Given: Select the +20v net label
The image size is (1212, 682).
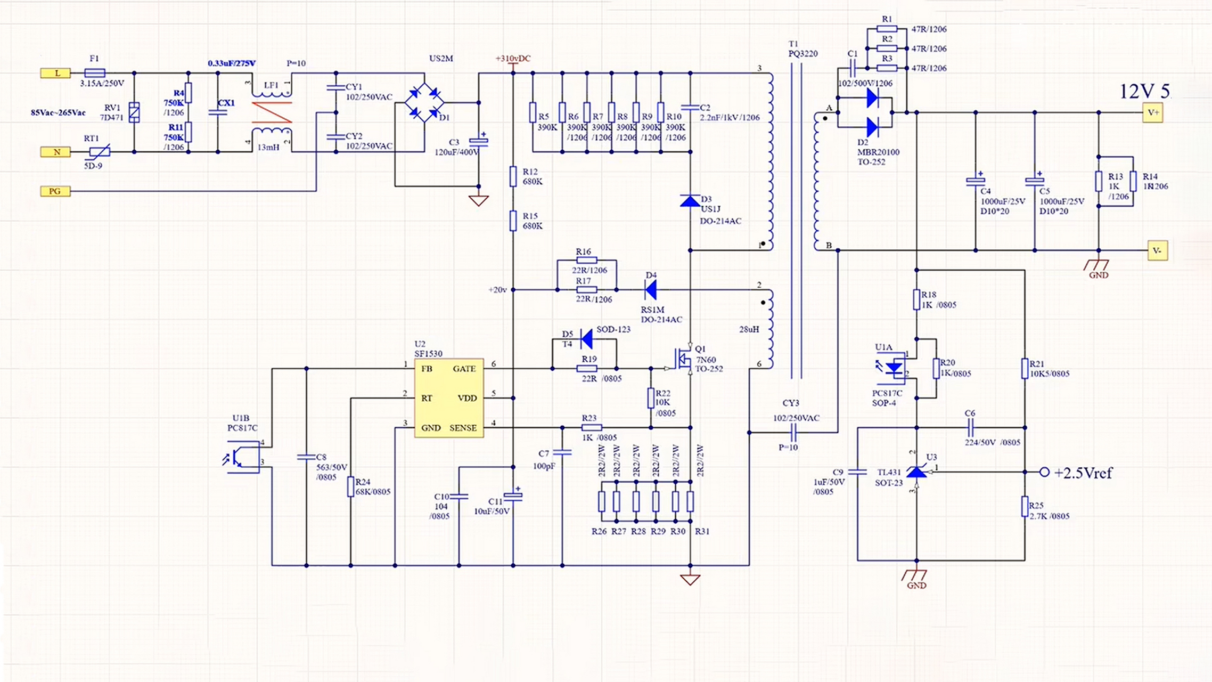Looking at the screenshot, I should point(497,290).
